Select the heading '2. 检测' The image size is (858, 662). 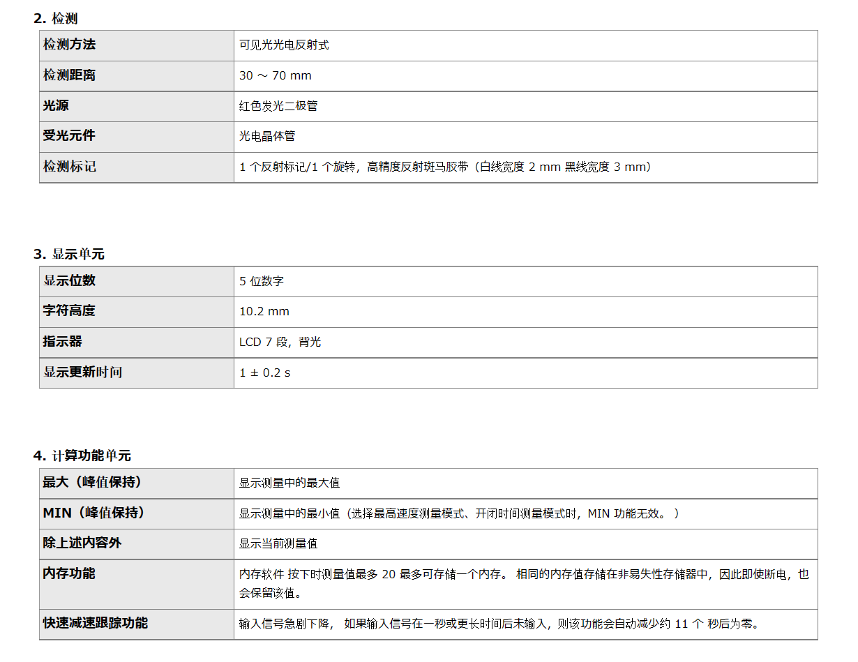click(x=55, y=19)
